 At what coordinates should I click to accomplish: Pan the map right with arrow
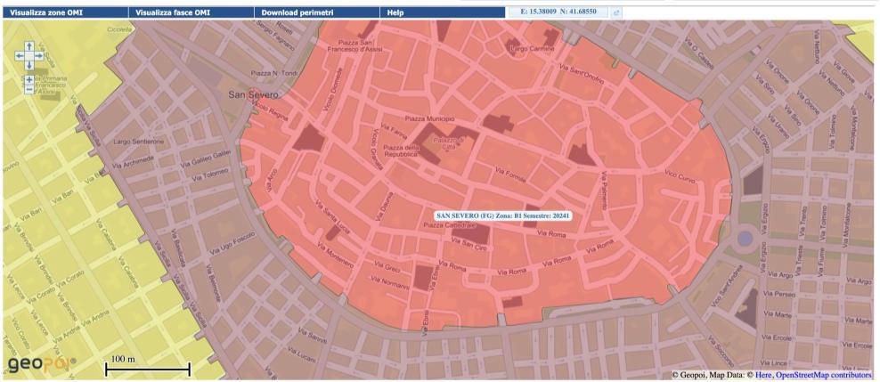click(38, 55)
